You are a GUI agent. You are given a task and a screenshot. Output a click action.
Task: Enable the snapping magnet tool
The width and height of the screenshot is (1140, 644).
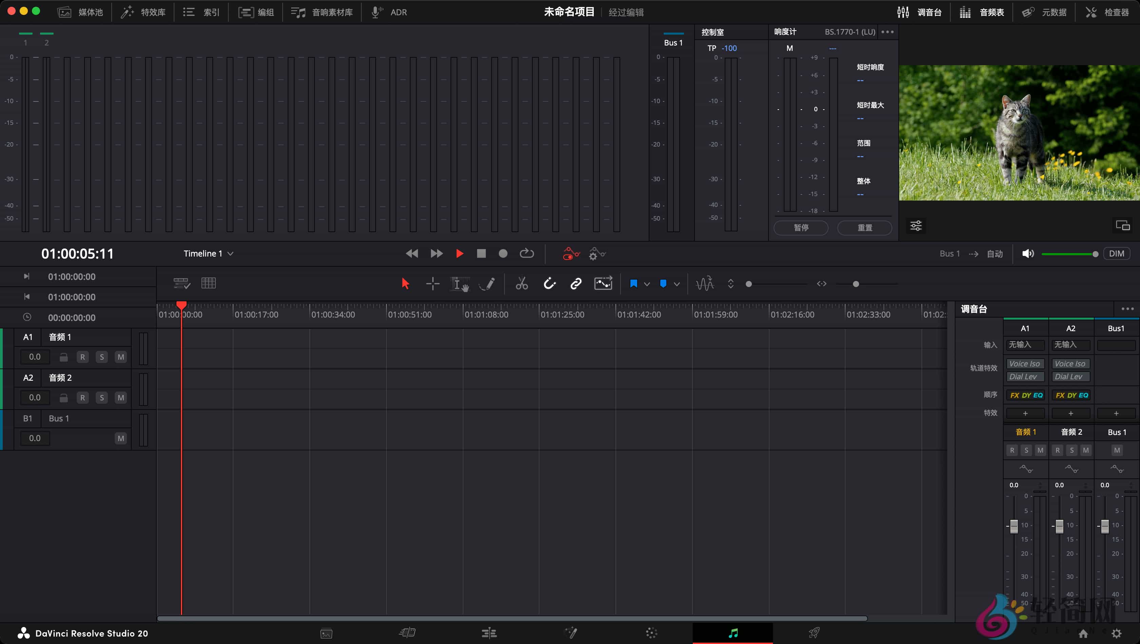click(x=550, y=284)
